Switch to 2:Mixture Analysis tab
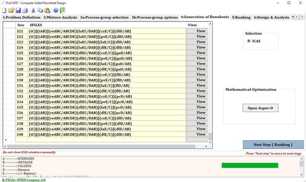 [60, 17]
